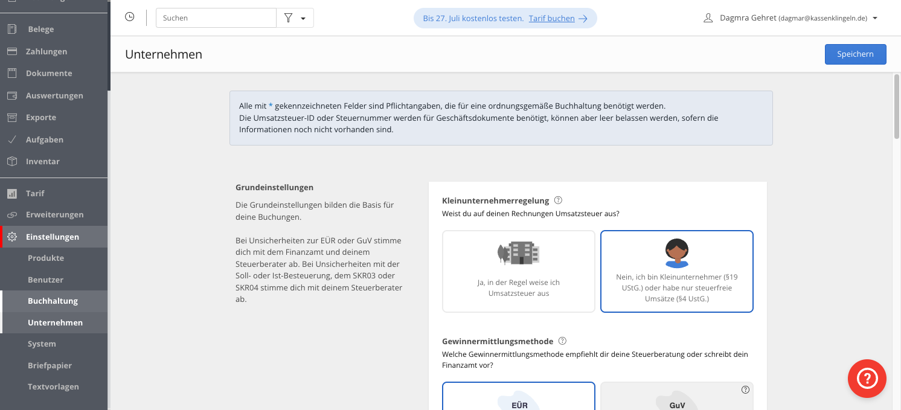Open the red help question mark button
This screenshot has height=410, width=901.
coord(867,379)
